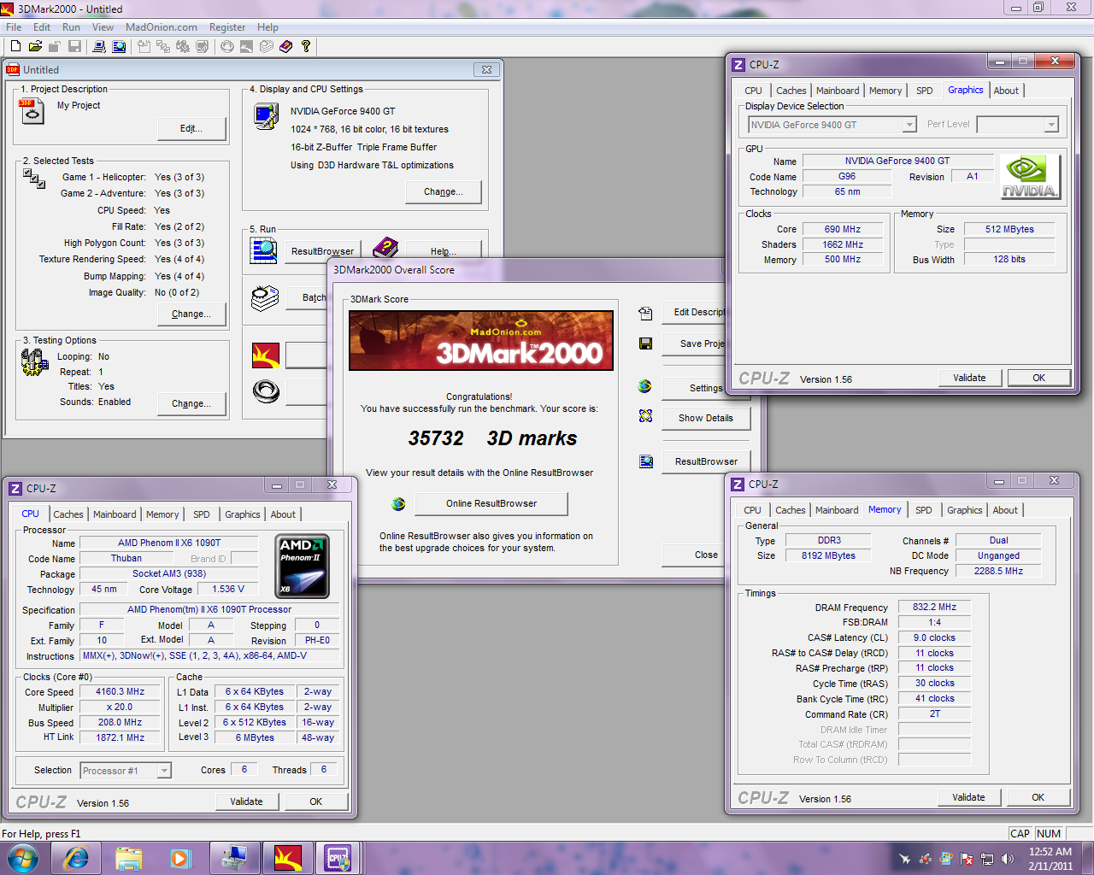Click the network tray icon
This screenshot has width=1094, height=875.
pyautogui.click(x=987, y=859)
